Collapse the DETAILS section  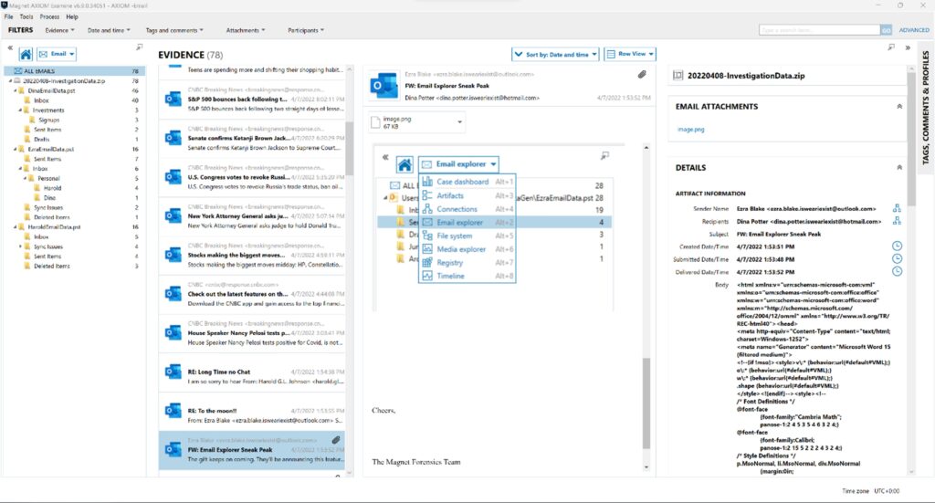pos(899,167)
